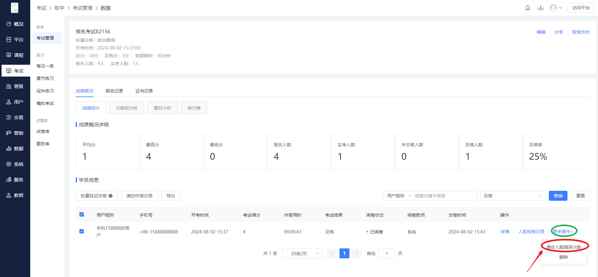This screenshot has height=277, width=598.
Task: Click the 取消发布 link
Action: pos(581,32)
